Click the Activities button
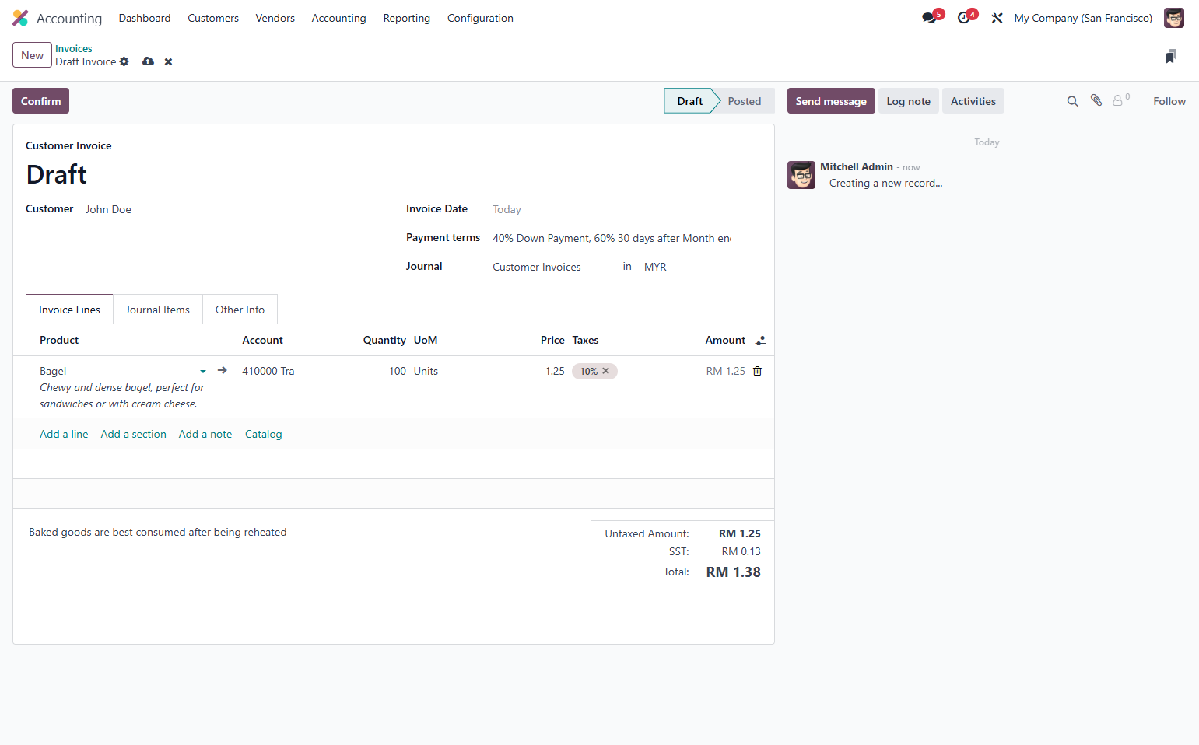 [x=973, y=101]
